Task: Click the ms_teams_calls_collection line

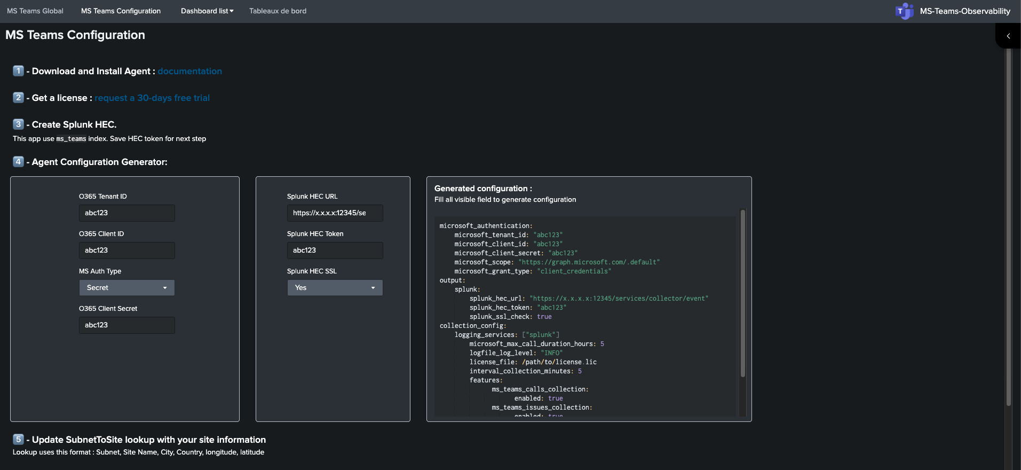Action: [x=540, y=389]
